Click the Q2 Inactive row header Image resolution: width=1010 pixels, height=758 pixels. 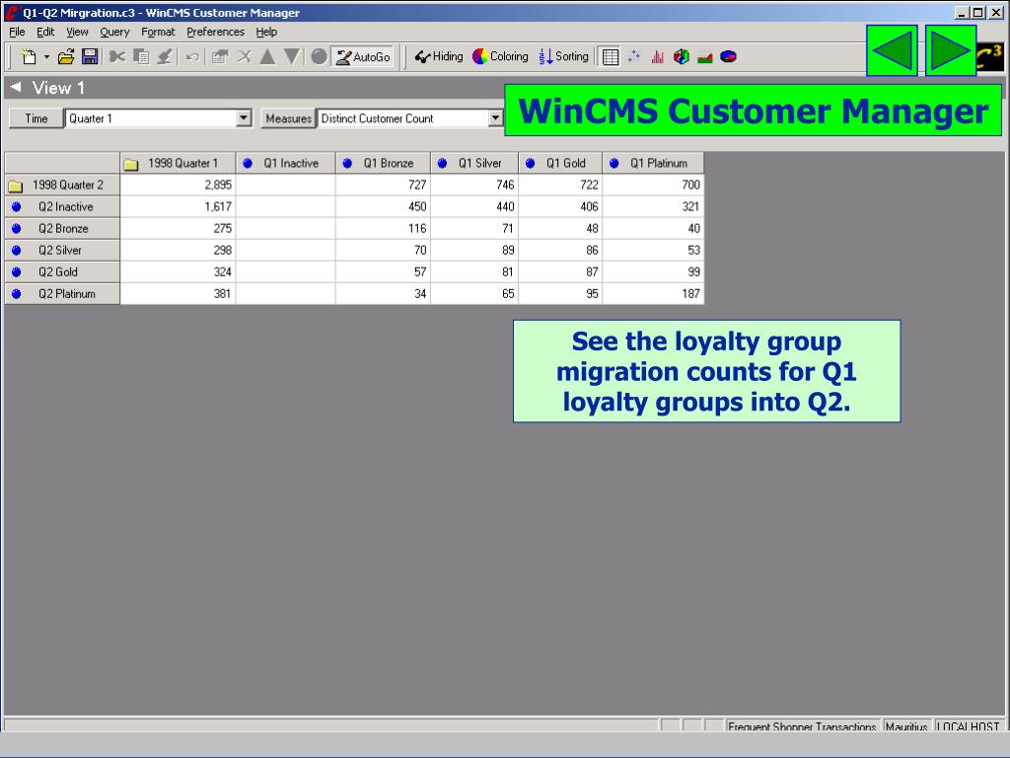point(62,207)
